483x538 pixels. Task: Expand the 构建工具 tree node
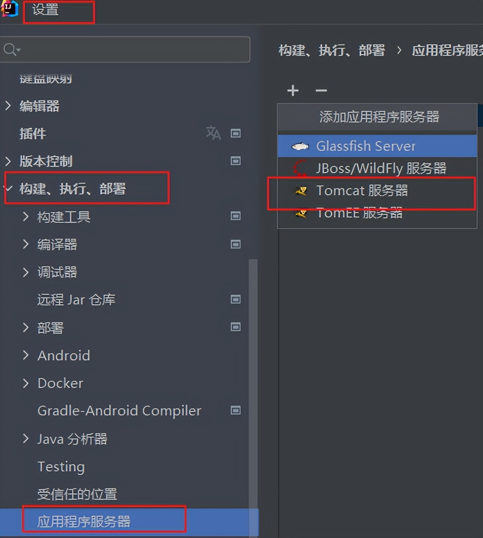26,217
